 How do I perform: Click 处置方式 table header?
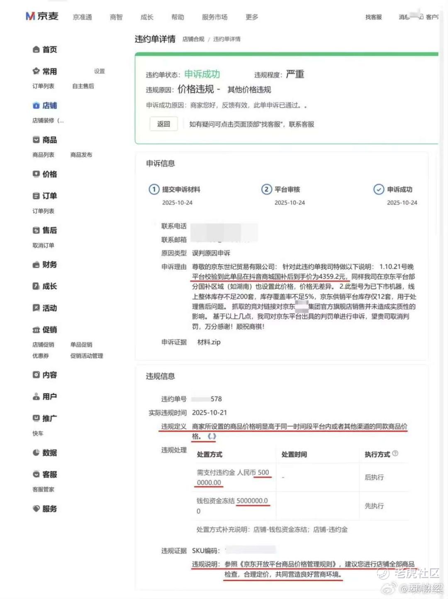point(209,455)
